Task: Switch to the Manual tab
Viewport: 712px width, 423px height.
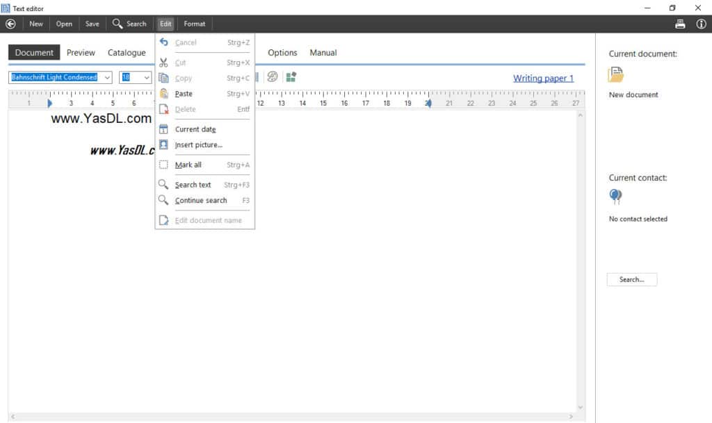Action: [323, 53]
